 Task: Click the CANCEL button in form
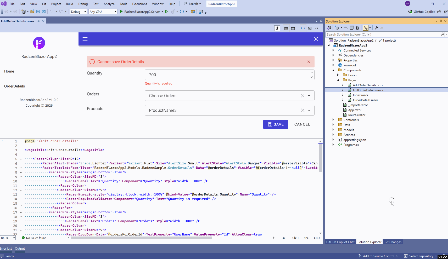pyautogui.click(x=302, y=124)
